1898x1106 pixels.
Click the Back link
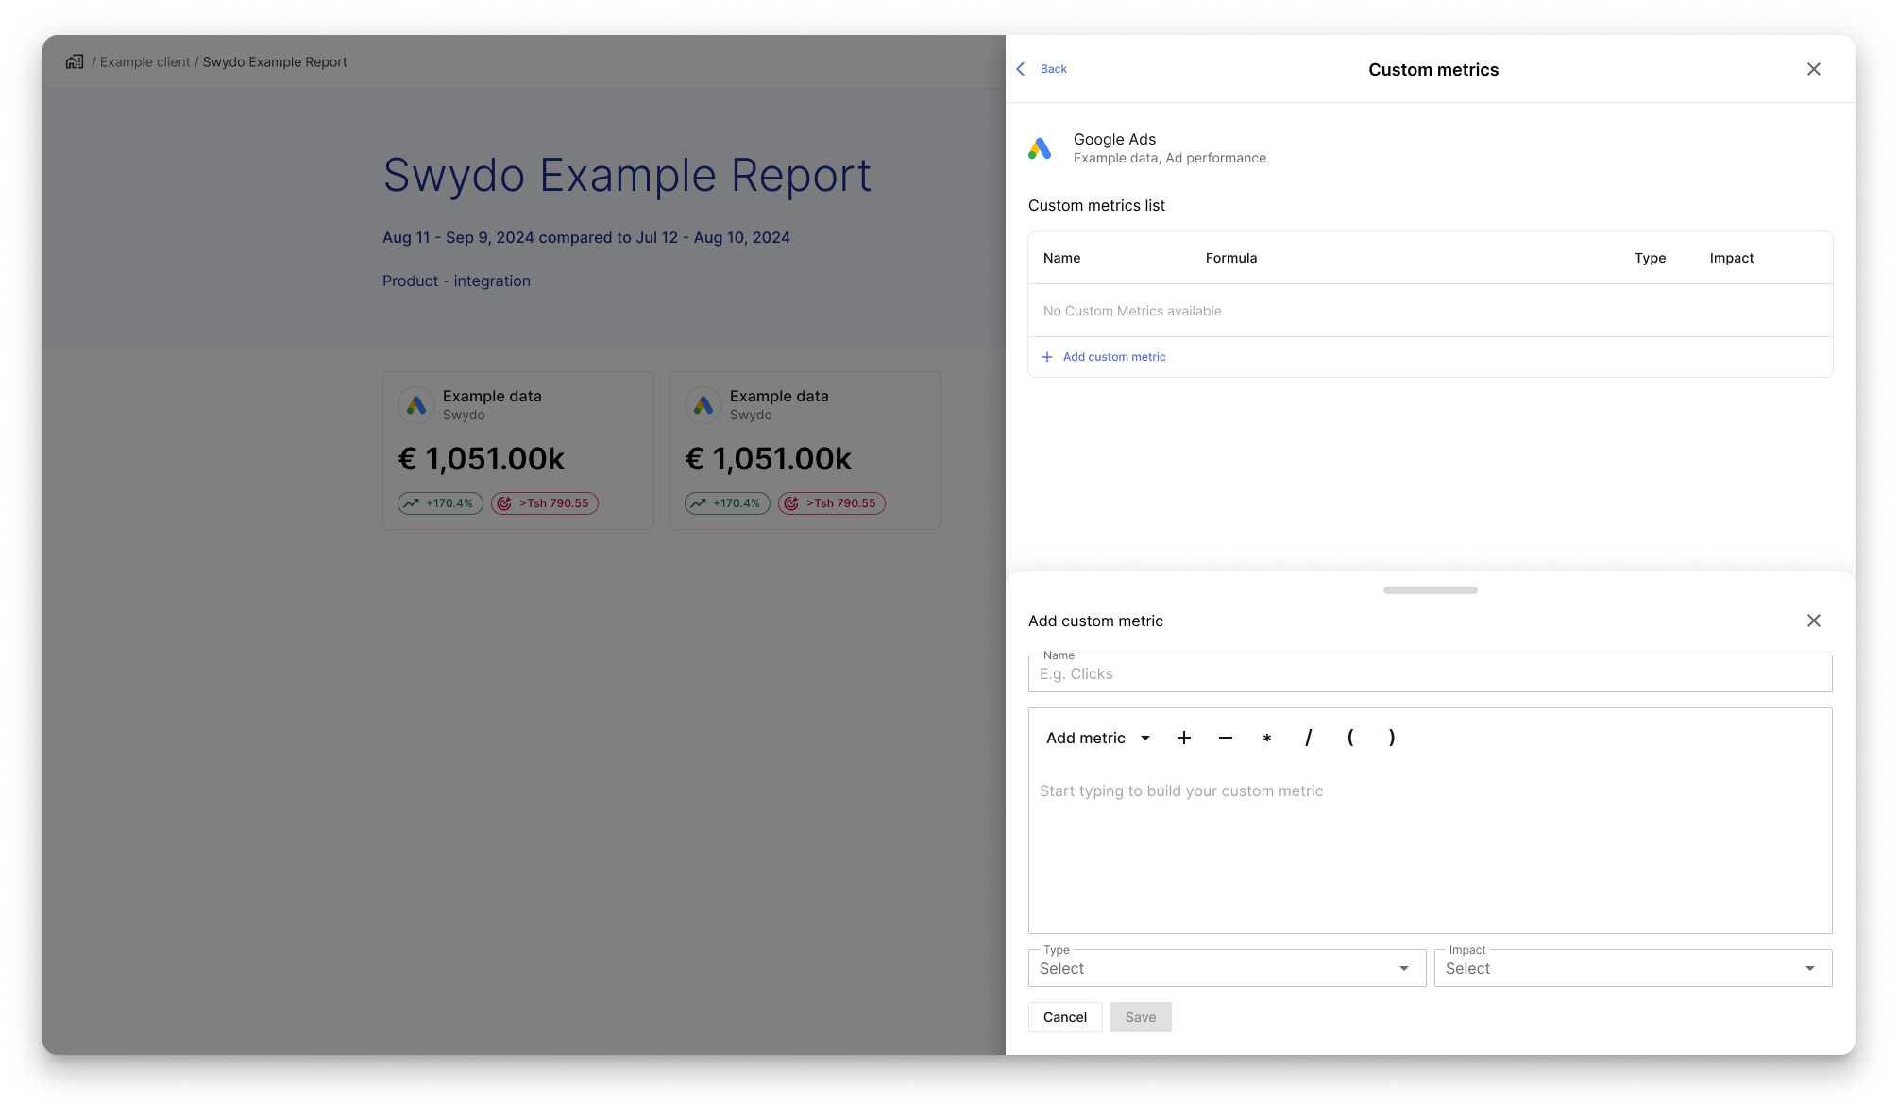(1054, 69)
